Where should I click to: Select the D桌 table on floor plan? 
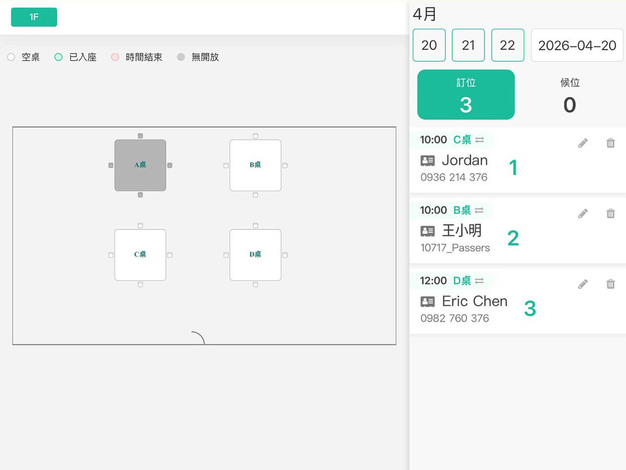tap(255, 255)
